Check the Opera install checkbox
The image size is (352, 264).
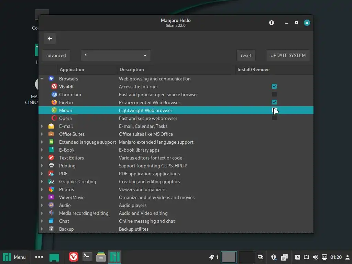pos(274,118)
